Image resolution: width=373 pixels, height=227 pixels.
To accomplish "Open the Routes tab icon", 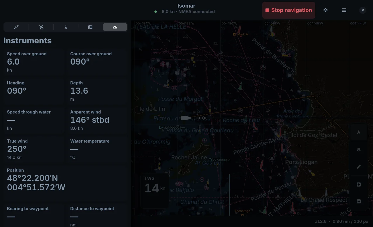I will coord(16,27).
